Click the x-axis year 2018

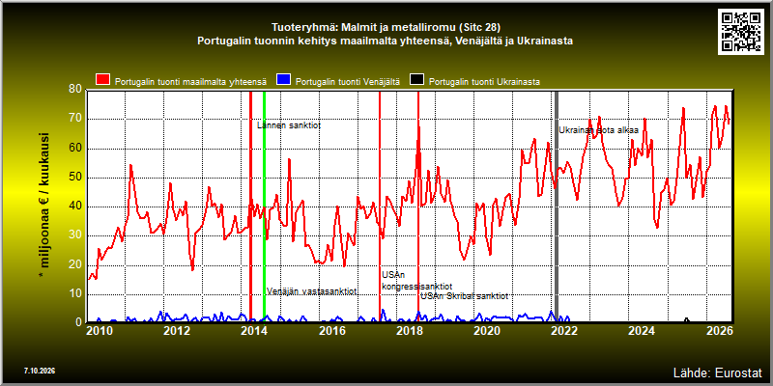[x=409, y=330]
